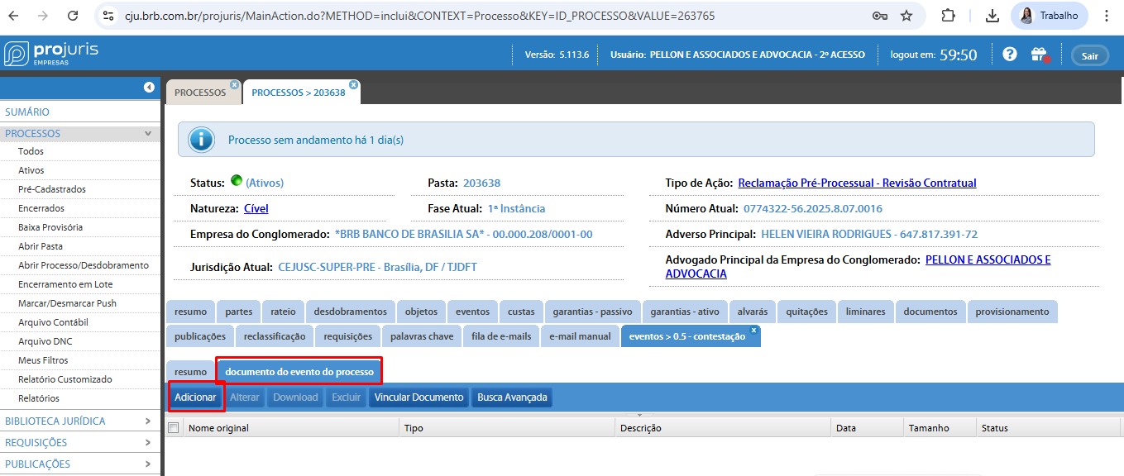Click the browser downloads icon
The image size is (1124, 476).
(x=992, y=16)
